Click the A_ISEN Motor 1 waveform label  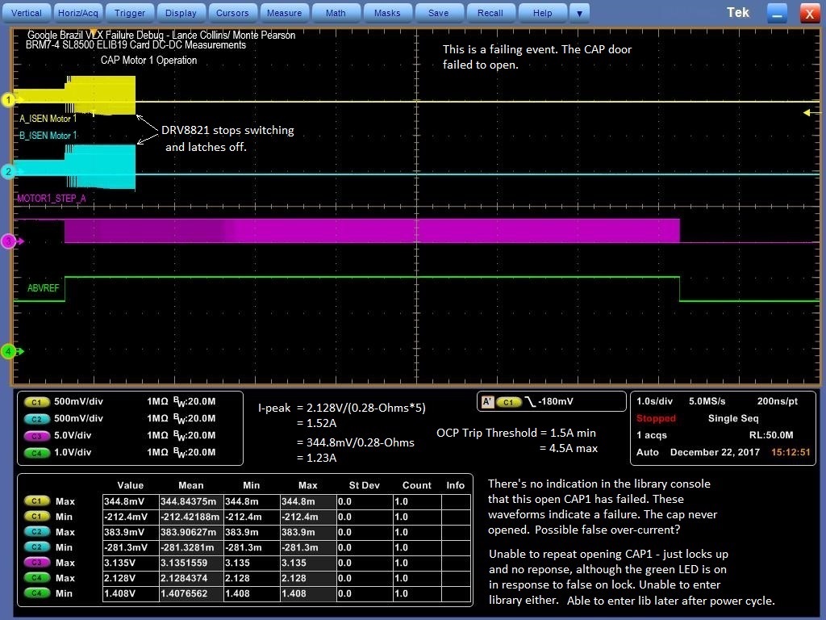tap(48, 119)
